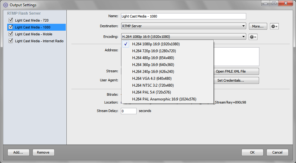This screenshot has width=296, height=163.
Task: Select H.264 480p 16:9 (854x480) option
Action: click(x=153, y=58)
